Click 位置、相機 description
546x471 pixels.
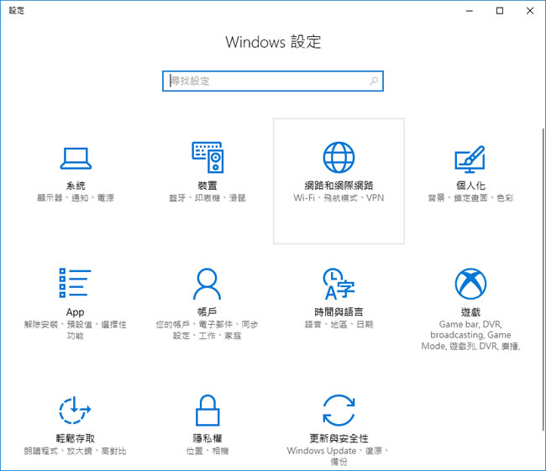click(x=207, y=451)
